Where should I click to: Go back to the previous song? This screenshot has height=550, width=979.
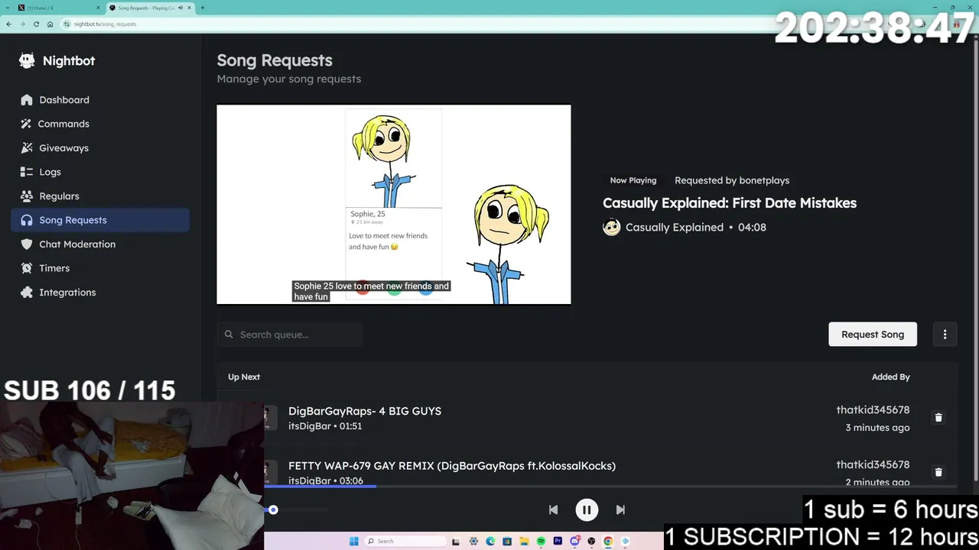point(553,510)
